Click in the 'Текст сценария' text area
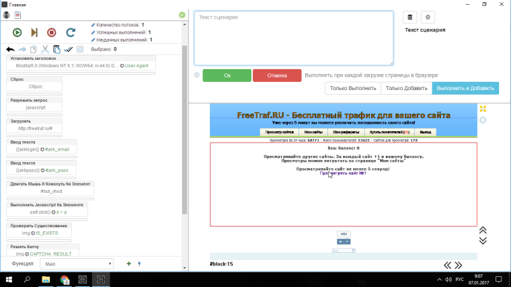The width and height of the screenshot is (511, 287). [x=294, y=39]
